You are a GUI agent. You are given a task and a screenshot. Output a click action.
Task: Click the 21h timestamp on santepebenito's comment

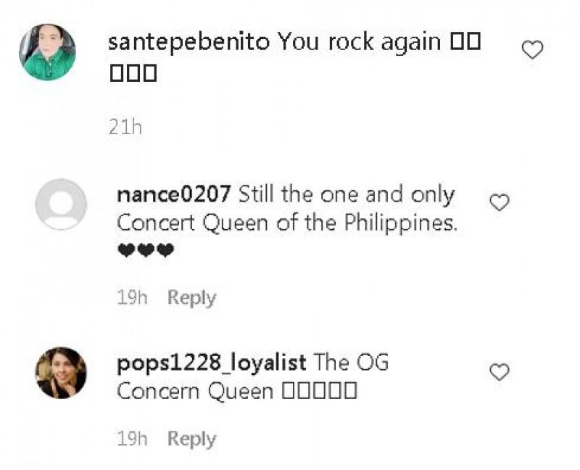[x=125, y=128]
